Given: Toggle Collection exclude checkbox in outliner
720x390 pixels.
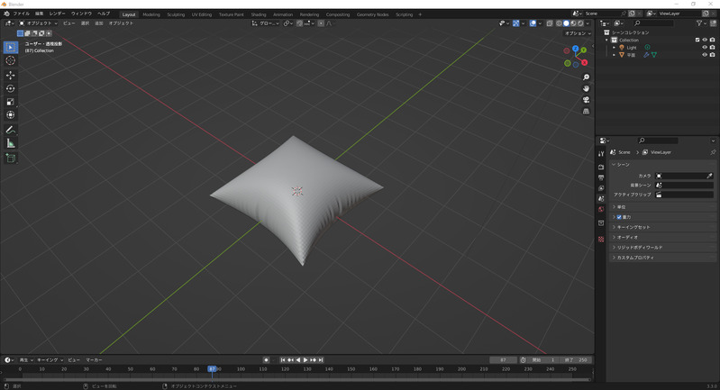Looking at the screenshot, I should (697, 40).
